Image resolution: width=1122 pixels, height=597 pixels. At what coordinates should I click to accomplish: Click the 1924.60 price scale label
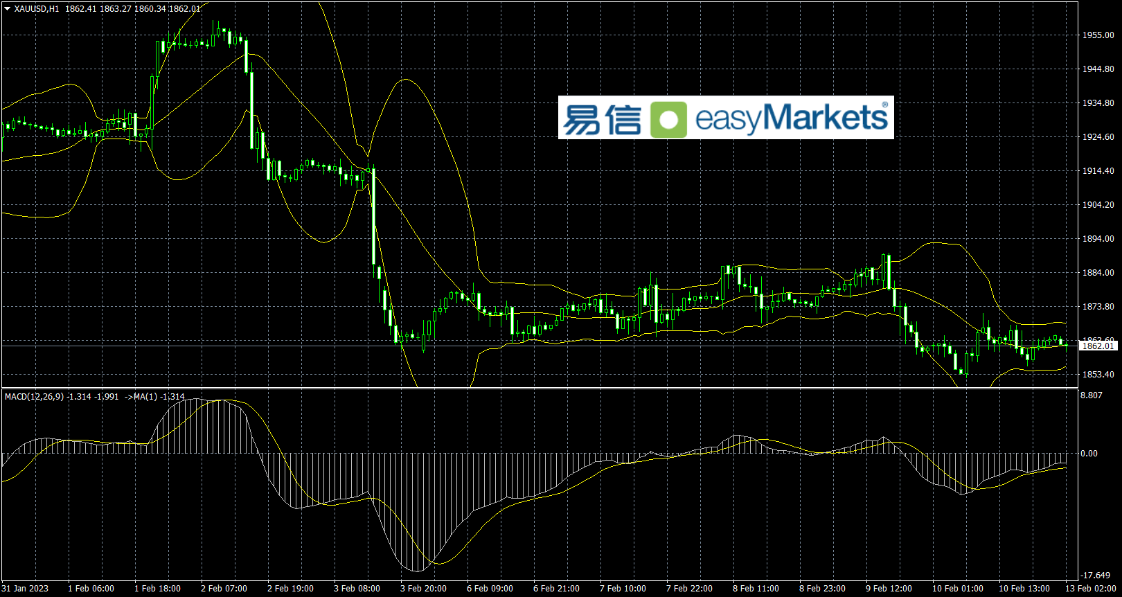tap(1098, 137)
